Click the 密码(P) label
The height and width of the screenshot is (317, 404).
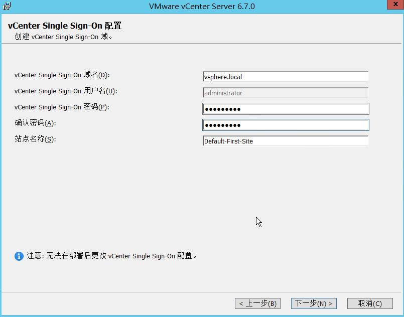pos(62,107)
